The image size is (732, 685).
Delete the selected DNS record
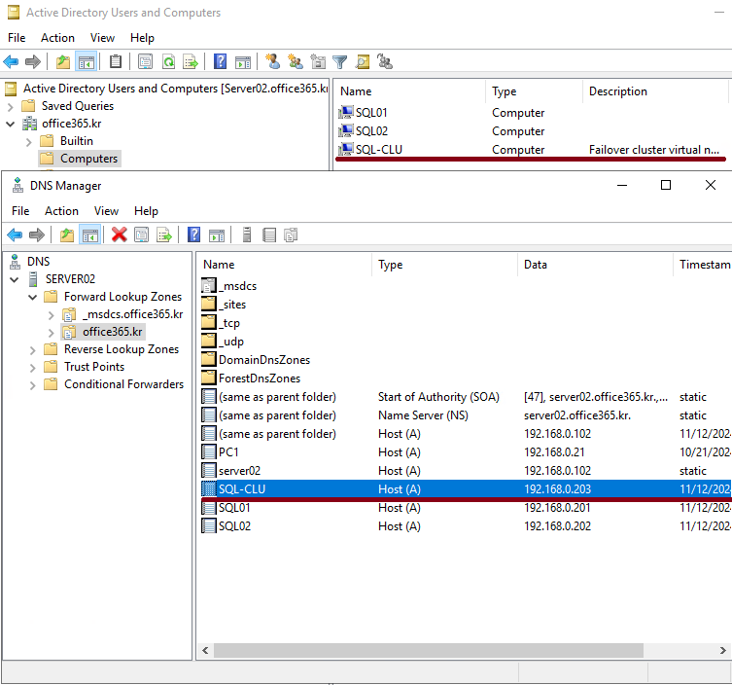coord(119,235)
